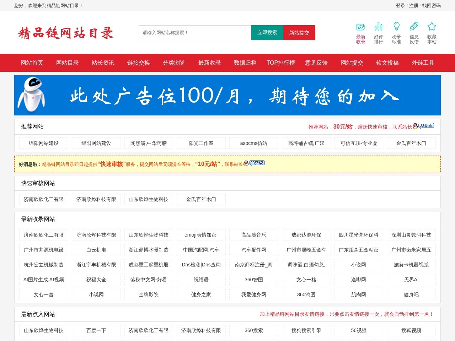Viewport: 455px width, 341px height.
Task: Open the 找回密码 link
Action: (x=432, y=6)
